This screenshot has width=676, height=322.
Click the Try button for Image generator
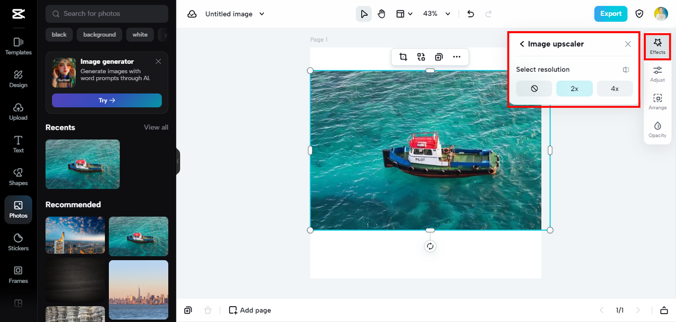[x=107, y=100]
